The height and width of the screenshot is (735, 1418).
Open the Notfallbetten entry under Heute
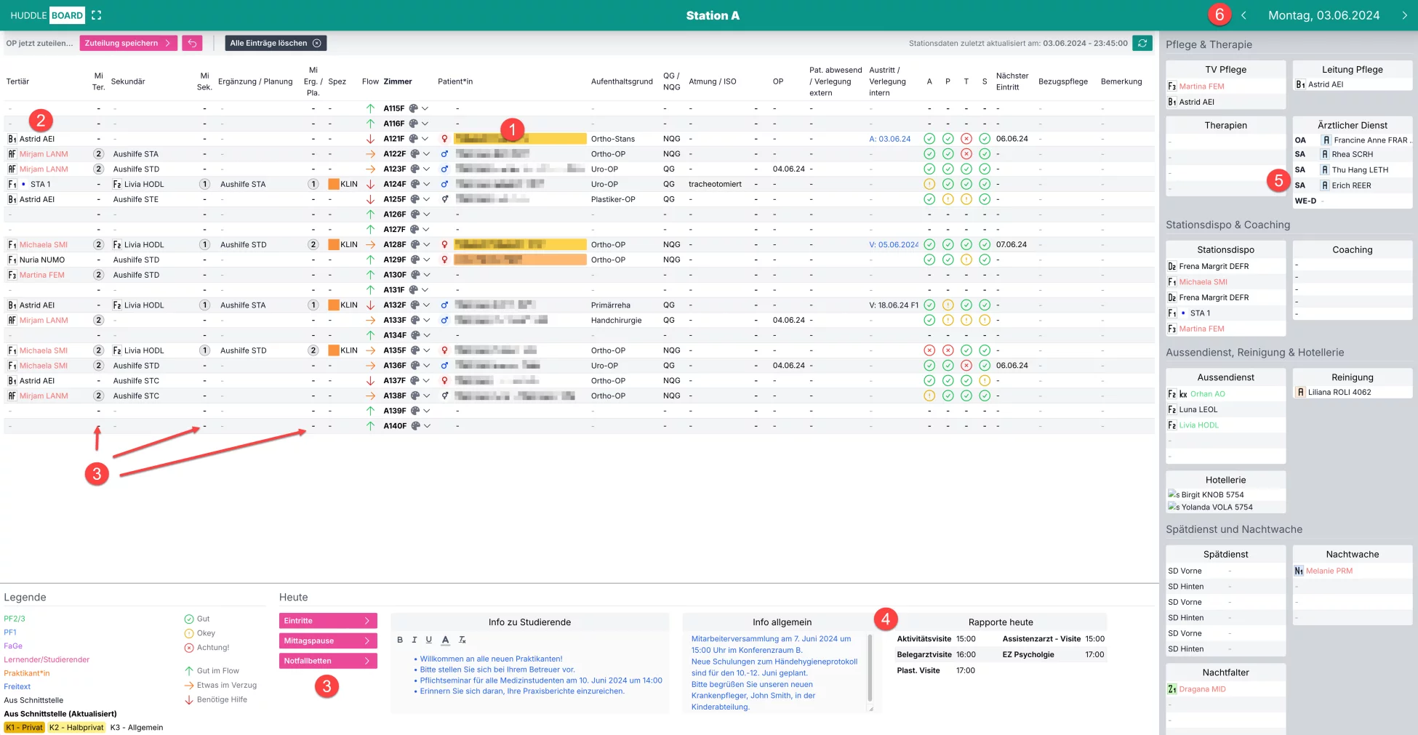tap(327, 661)
